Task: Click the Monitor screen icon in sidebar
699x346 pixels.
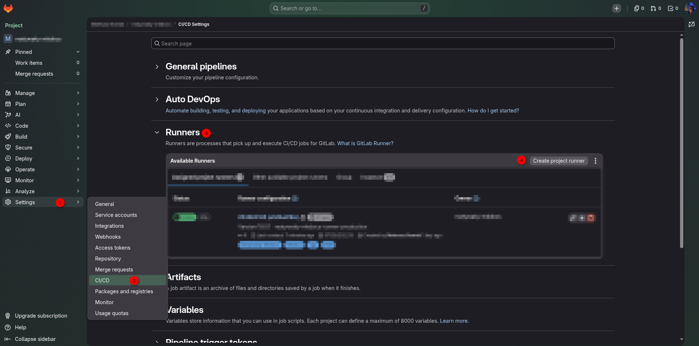Action: pyautogui.click(x=8, y=180)
